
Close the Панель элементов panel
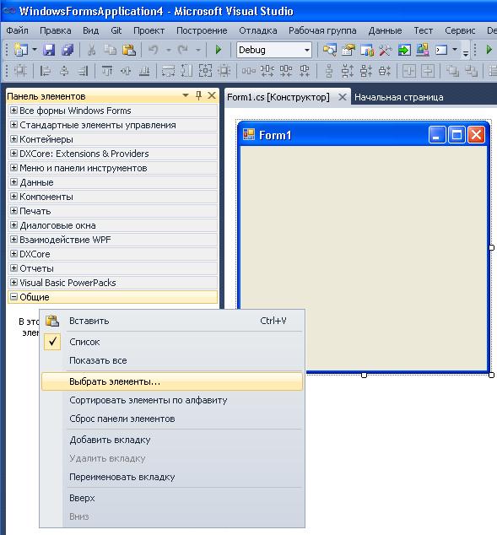point(212,95)
